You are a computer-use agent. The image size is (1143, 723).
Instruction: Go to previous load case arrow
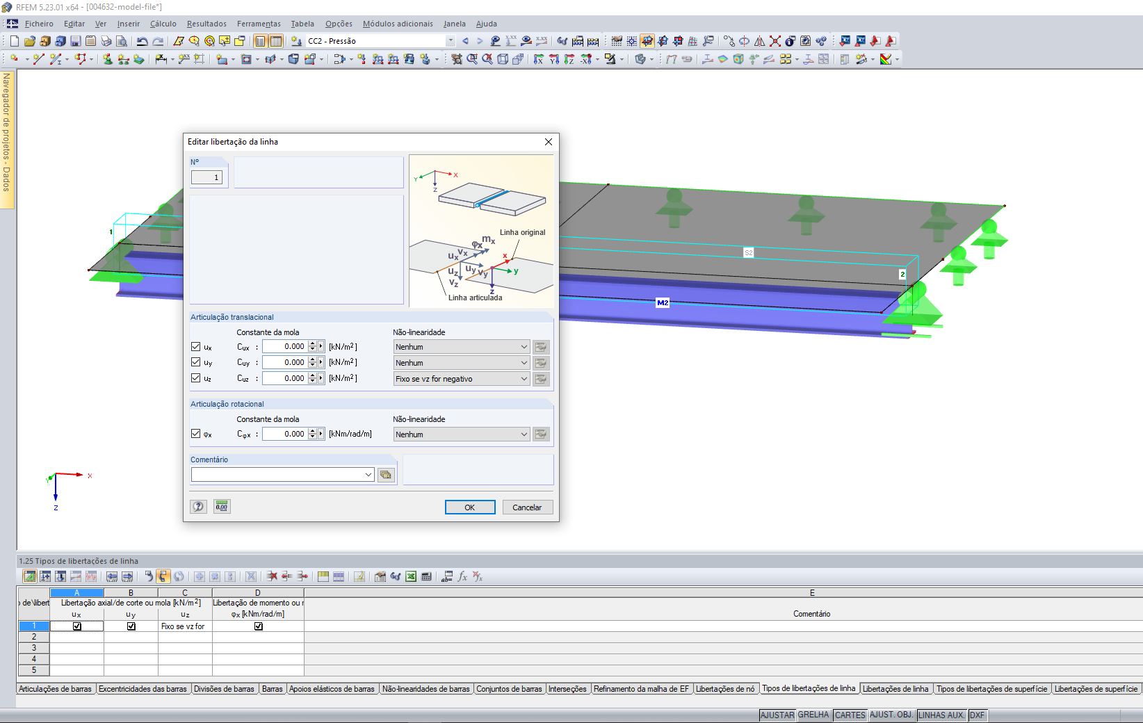point(465,41)
